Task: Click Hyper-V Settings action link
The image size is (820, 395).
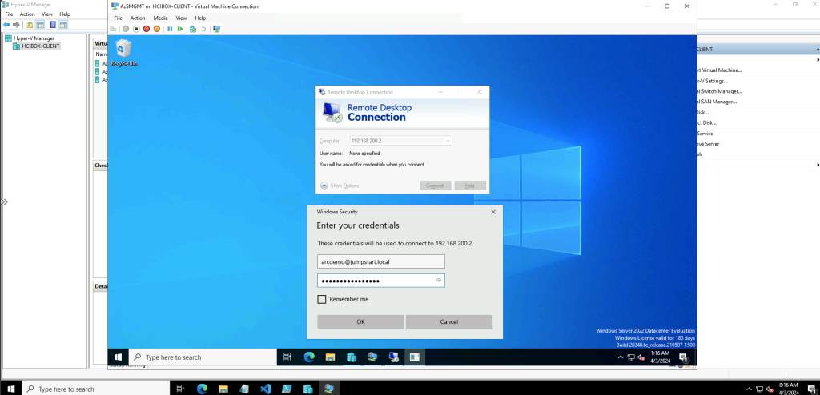Action: pyautogui.click(x=712, y=81)
